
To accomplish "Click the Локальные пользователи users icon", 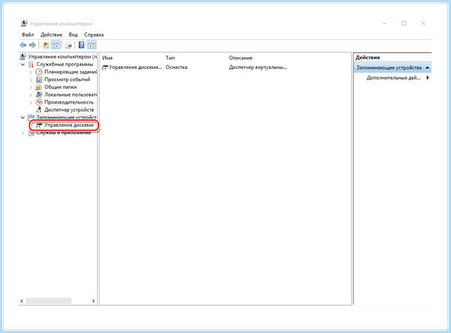I will tap(39, 94).
